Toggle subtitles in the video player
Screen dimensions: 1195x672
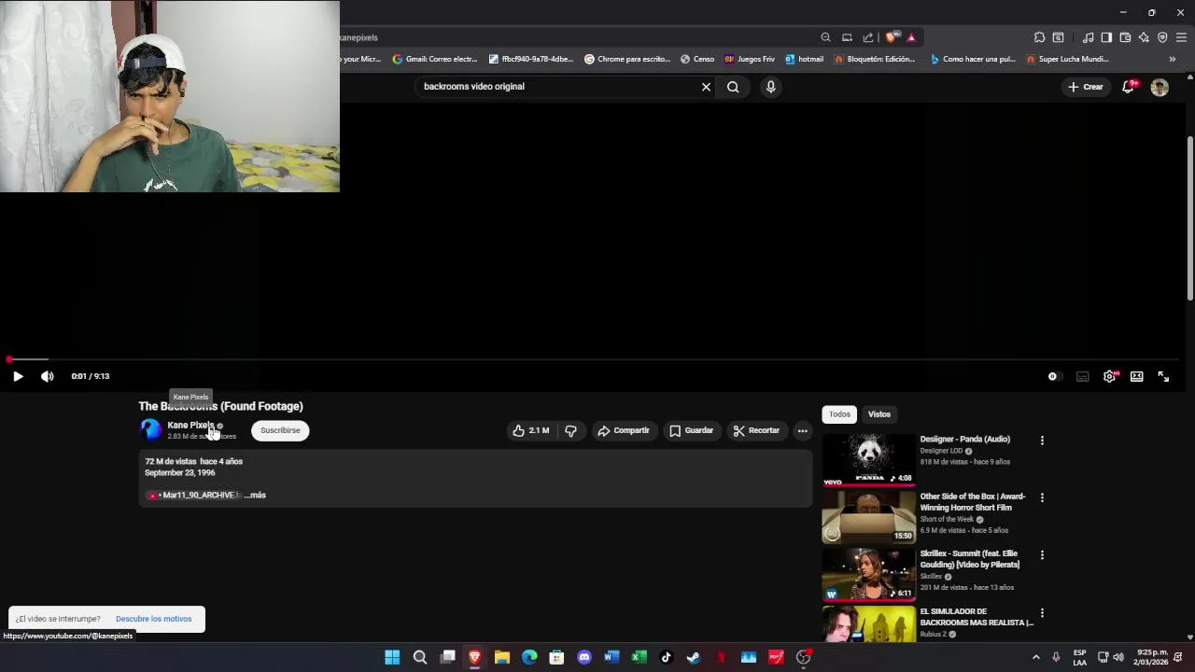1082,376
